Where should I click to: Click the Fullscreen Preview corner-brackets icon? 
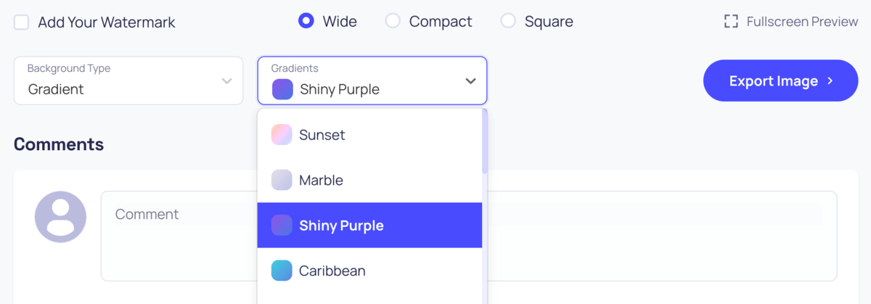pyautogui.click(x=731, y=22)
